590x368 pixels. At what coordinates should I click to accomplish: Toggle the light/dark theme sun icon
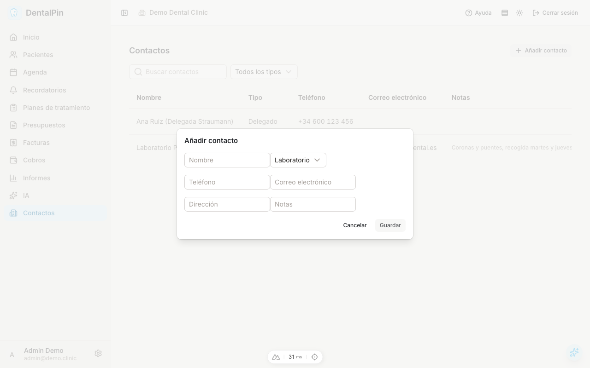(519, 13)
